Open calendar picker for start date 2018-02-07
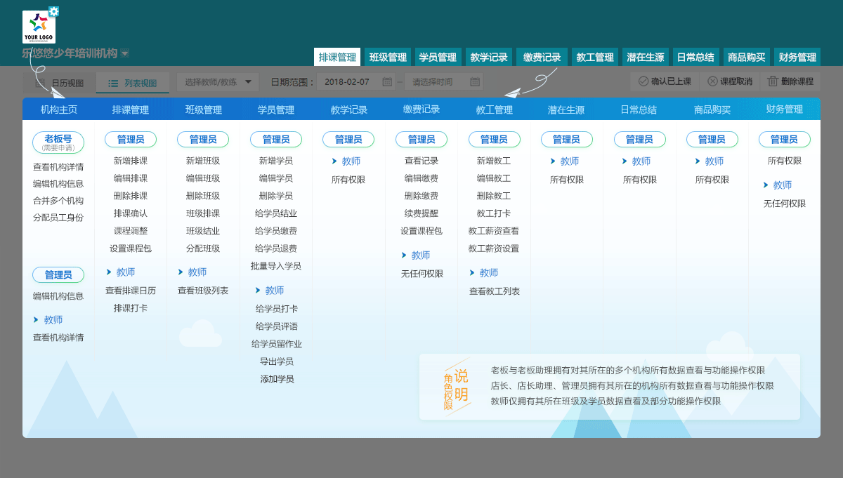843x478 pixels. 387,82
